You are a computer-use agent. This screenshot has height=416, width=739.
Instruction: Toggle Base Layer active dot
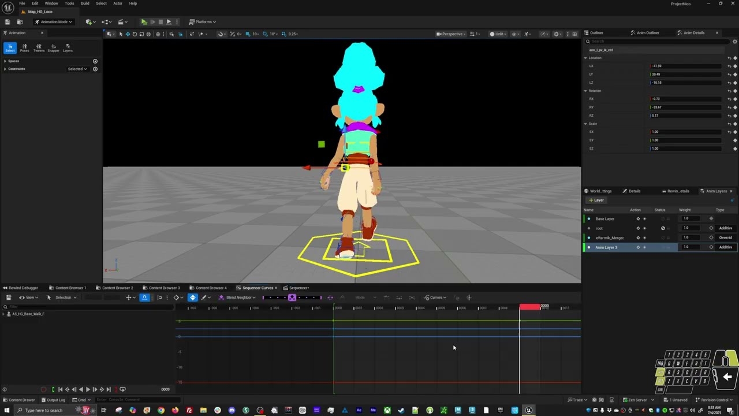(x=589, y=219)
